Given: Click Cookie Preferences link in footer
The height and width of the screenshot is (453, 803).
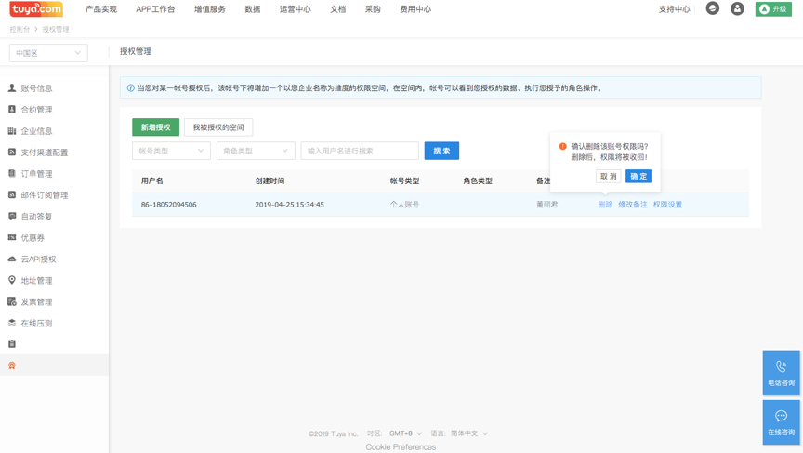Looking at the screenshot, I should point(401,447).
